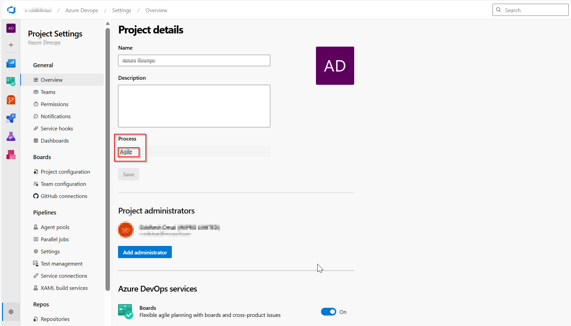This screenshot has height=326, width=571.
Task: Click the project Name input field
Action: (194, 60)
